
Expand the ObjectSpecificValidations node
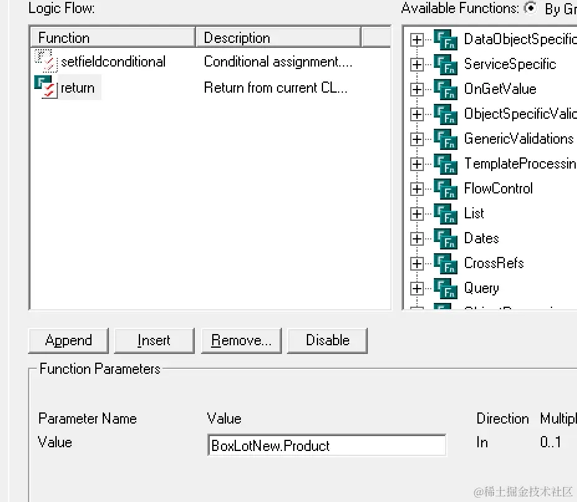point(416,114)
